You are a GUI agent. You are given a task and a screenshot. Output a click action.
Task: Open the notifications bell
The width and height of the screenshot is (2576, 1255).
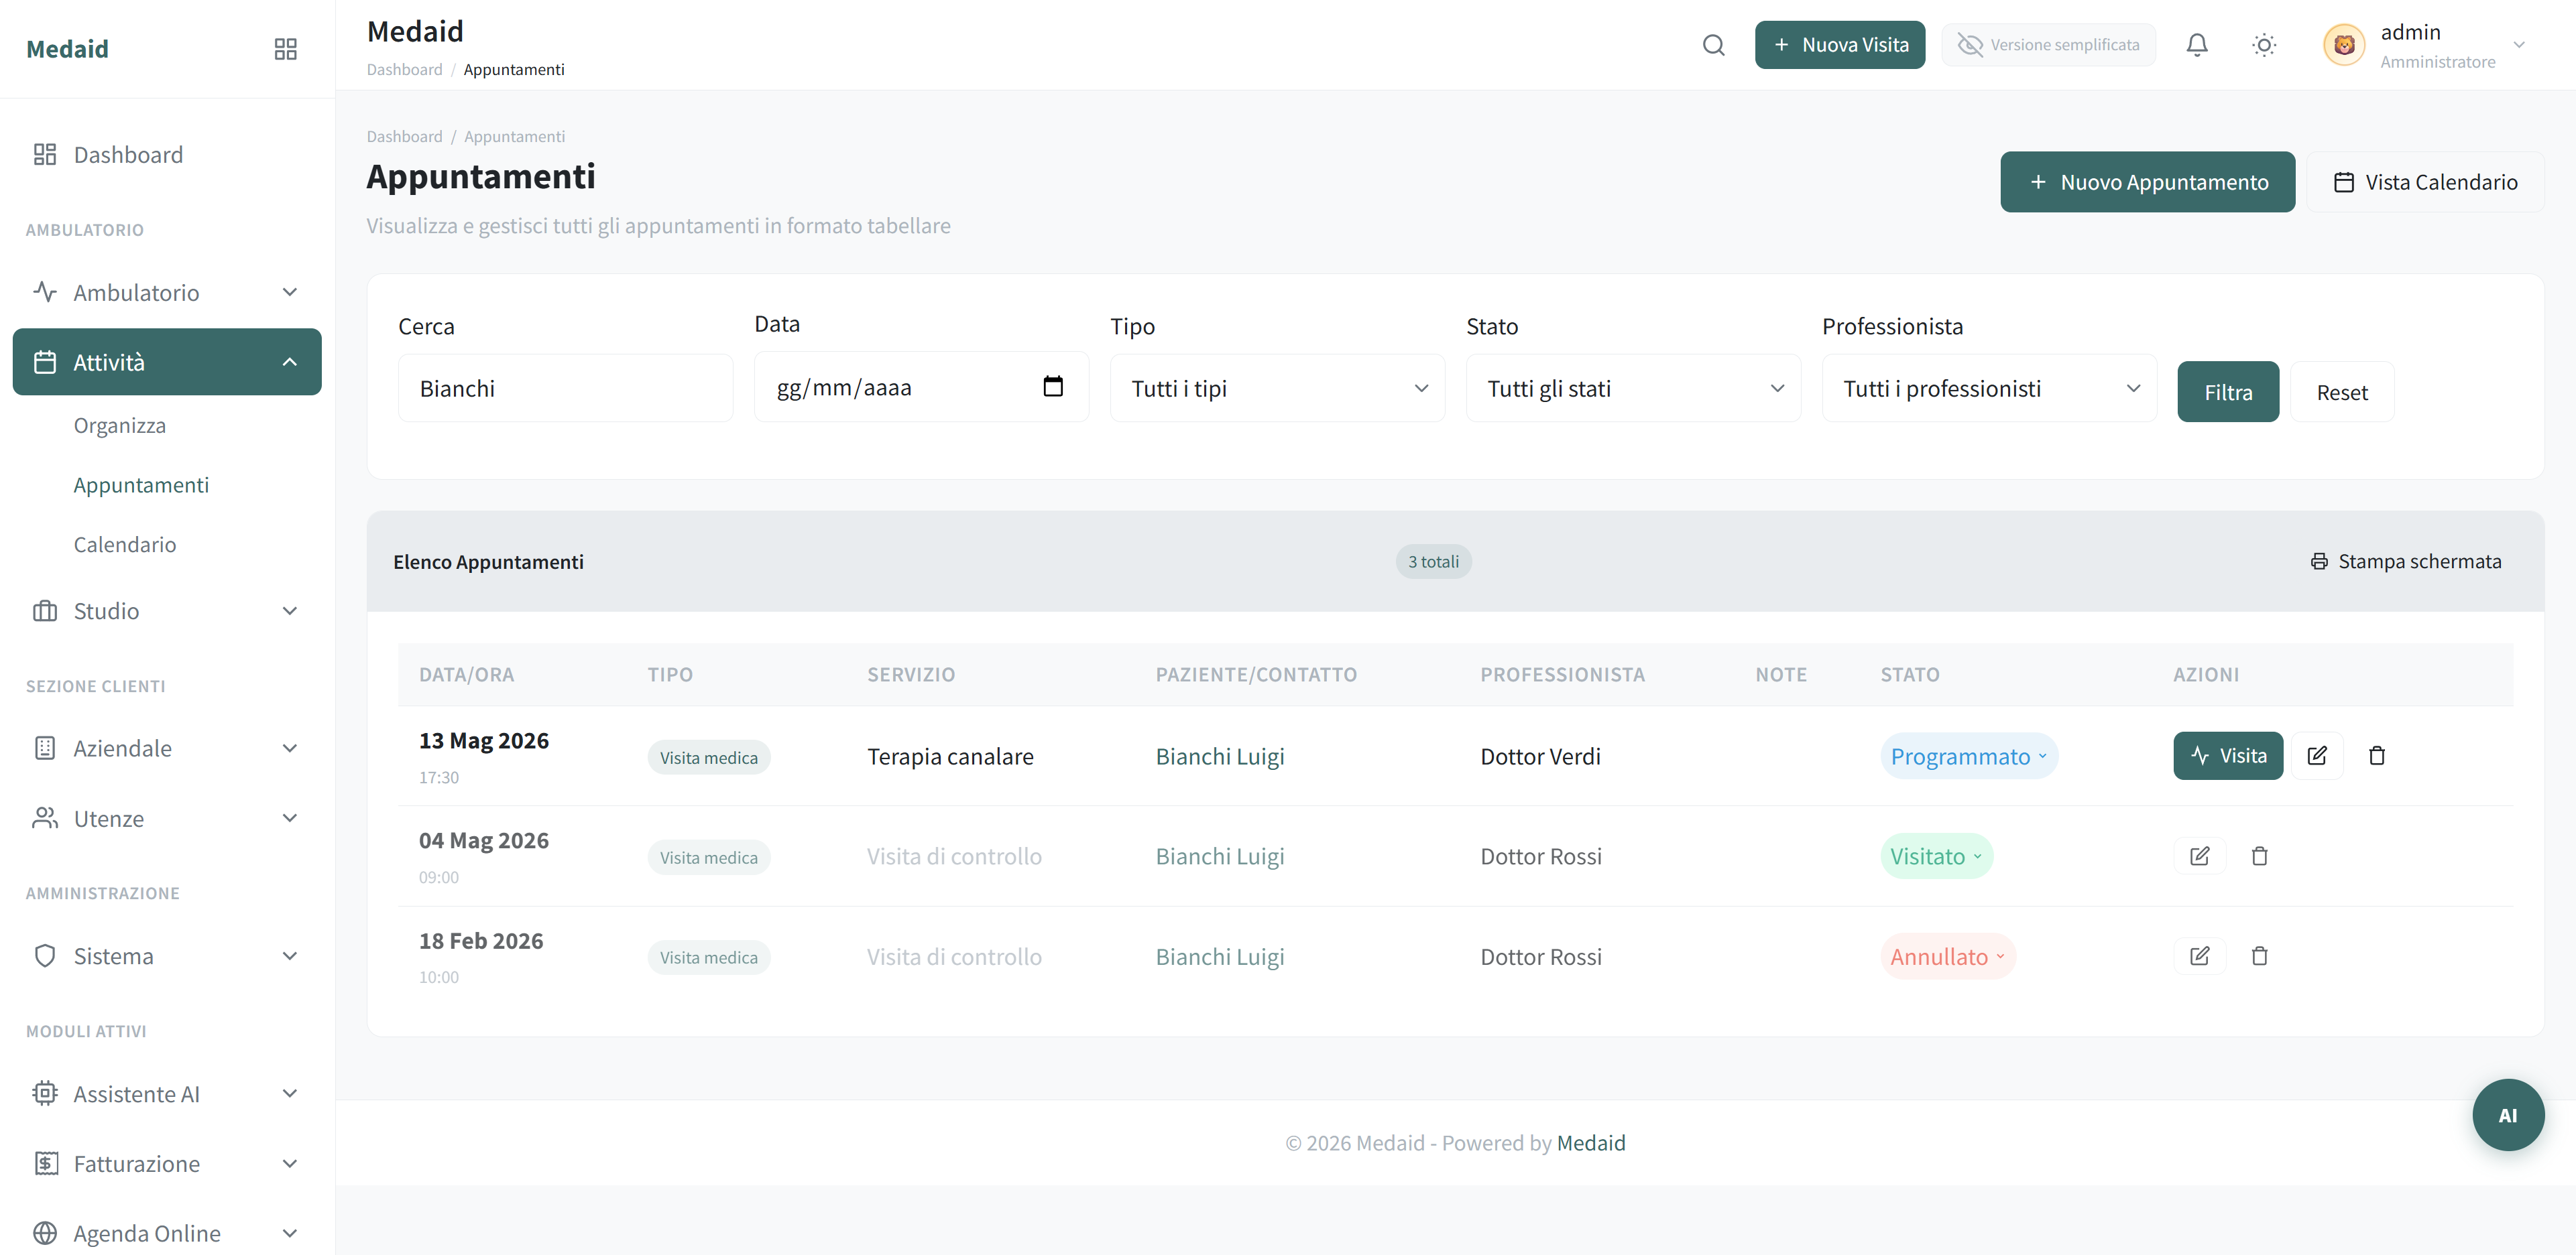(2196, 45)
